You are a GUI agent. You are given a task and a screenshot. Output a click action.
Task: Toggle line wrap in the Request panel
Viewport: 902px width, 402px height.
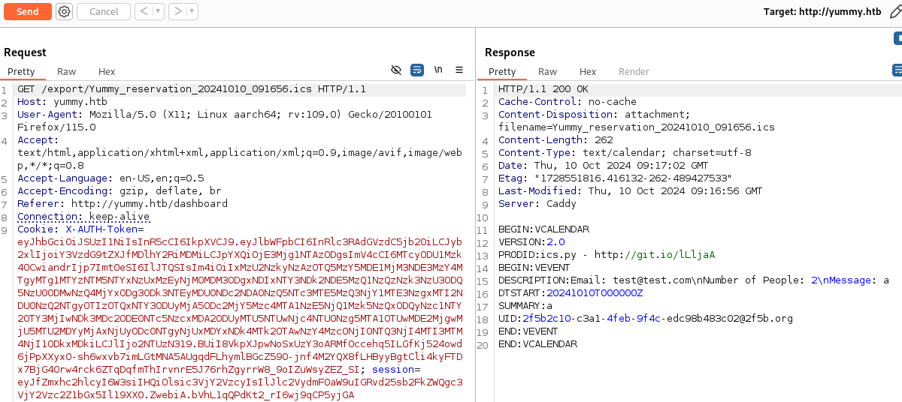pyautogui.click(x=417, y=70)
